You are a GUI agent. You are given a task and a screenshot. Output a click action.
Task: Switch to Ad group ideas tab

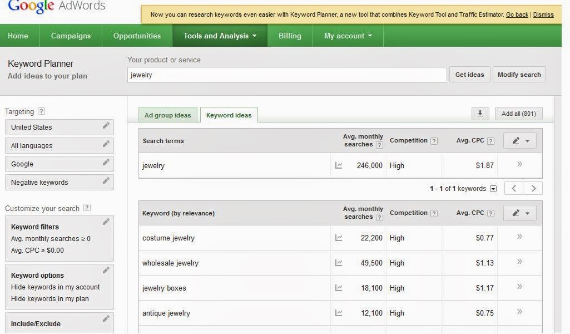pos(167,115)
